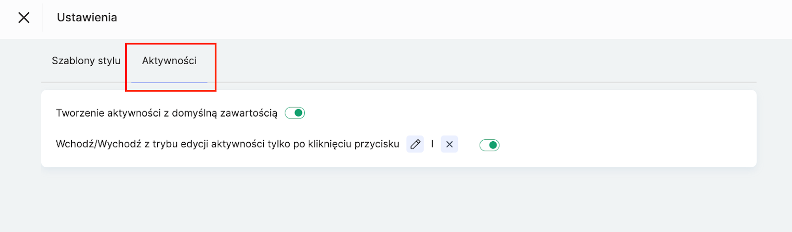
Task: Click the small X exit-edit icon
Action: tap(449, 144)
